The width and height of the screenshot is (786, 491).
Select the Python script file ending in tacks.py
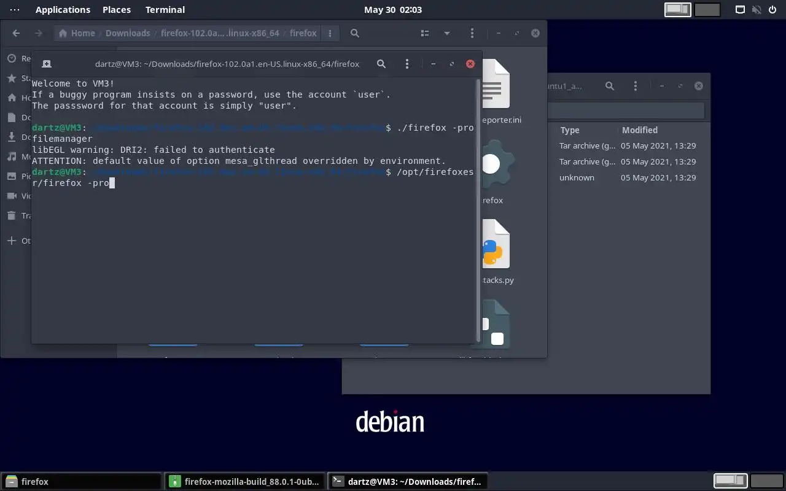pos(497,244)
